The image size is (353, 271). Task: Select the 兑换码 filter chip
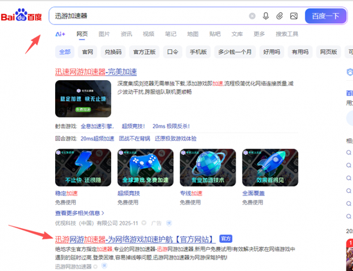[x=113, y=52]
